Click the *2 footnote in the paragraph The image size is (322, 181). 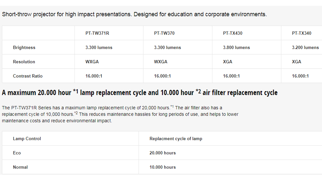(76, 113)
